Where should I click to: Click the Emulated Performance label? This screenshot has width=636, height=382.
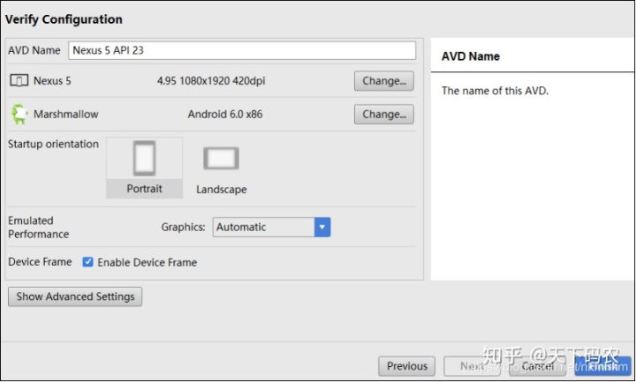(x=39, y=228)
